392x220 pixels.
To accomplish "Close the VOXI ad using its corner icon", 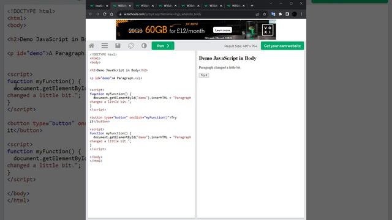I will 274,22.
